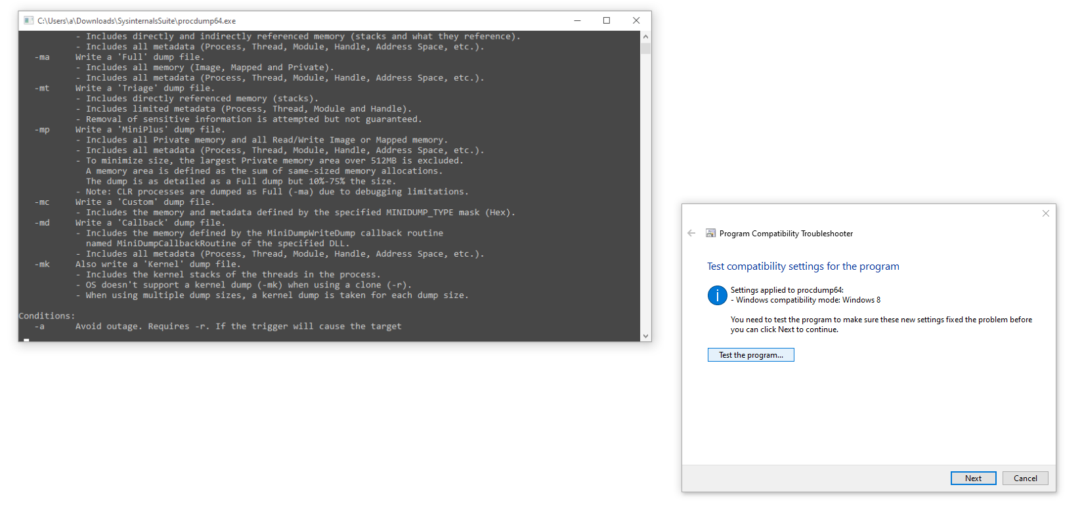Click 'Test compatibility settings for the program' heading
The image size is (1082, 510).
pyautogui.click(x=803, y=266)
